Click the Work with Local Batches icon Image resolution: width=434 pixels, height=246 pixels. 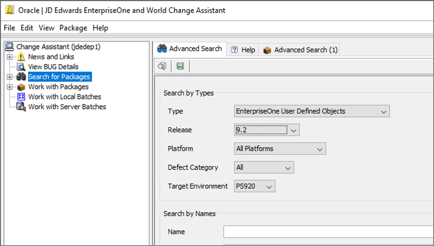pos(21,97)
